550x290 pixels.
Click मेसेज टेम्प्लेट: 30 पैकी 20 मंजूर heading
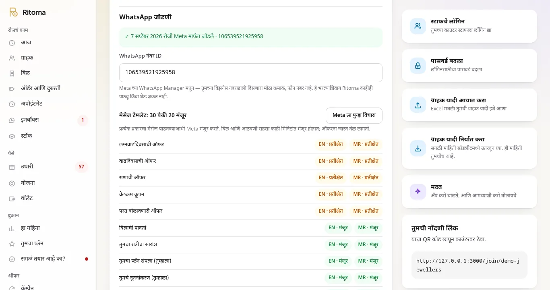tap(153, 116)
